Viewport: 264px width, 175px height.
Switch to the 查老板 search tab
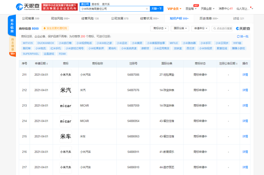click(x=96, y=4)
